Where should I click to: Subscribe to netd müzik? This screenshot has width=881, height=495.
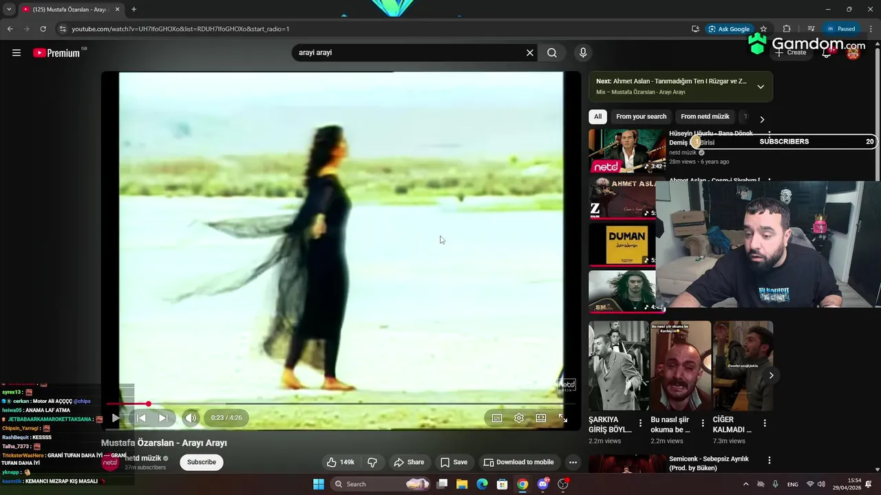point(202,463)
